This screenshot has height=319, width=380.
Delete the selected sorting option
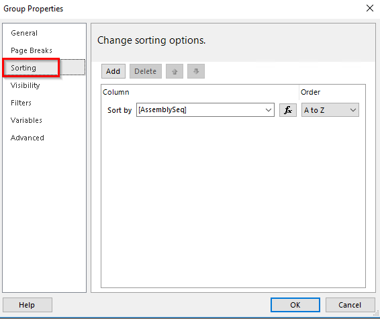(146, 71)
